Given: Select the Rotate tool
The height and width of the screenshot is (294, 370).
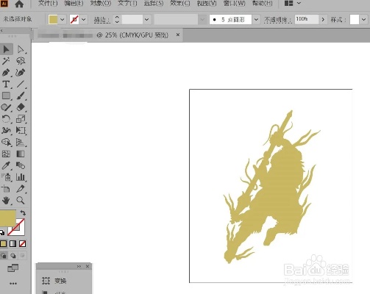Looking at the screenshot, I should click(x=6, y=119).
